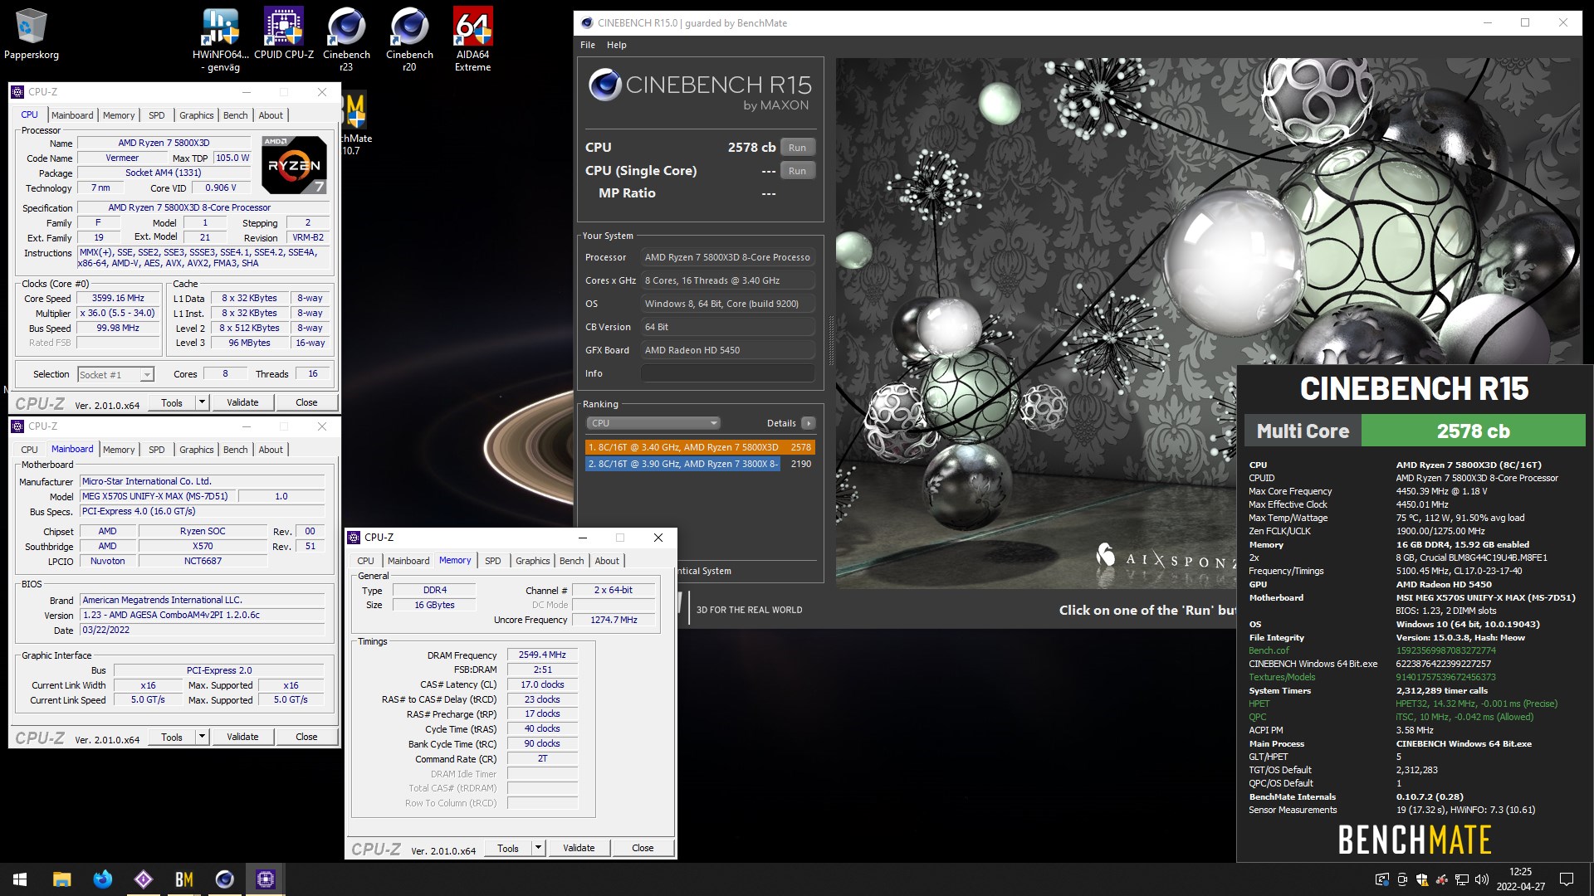
Task: Click the Meet Now camera tray icon
Action: pos(1402,879)
